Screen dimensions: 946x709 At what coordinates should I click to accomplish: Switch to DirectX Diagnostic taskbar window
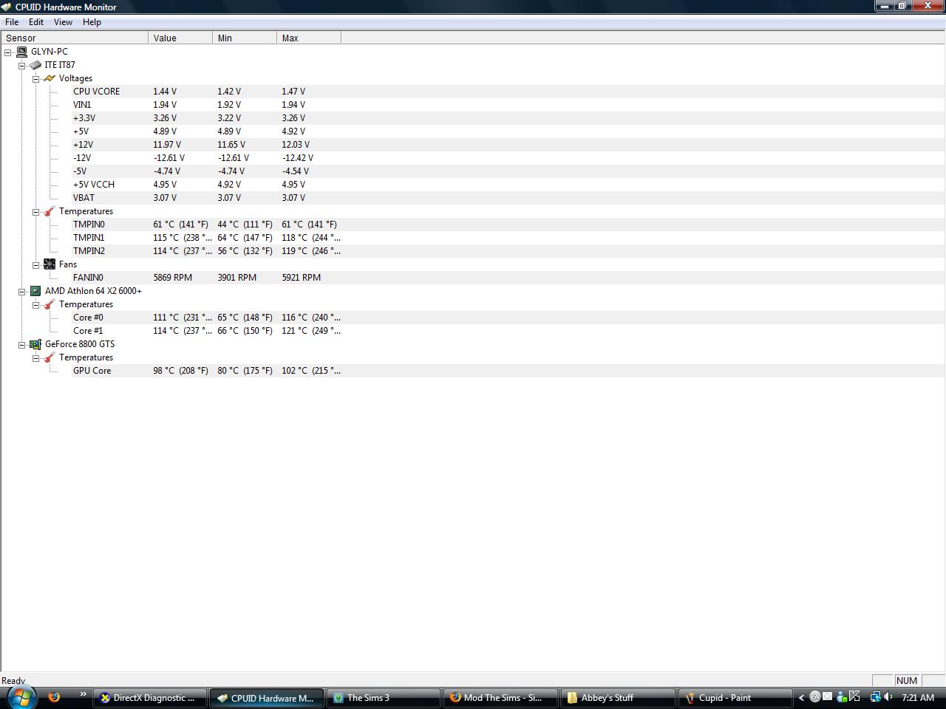150,697
